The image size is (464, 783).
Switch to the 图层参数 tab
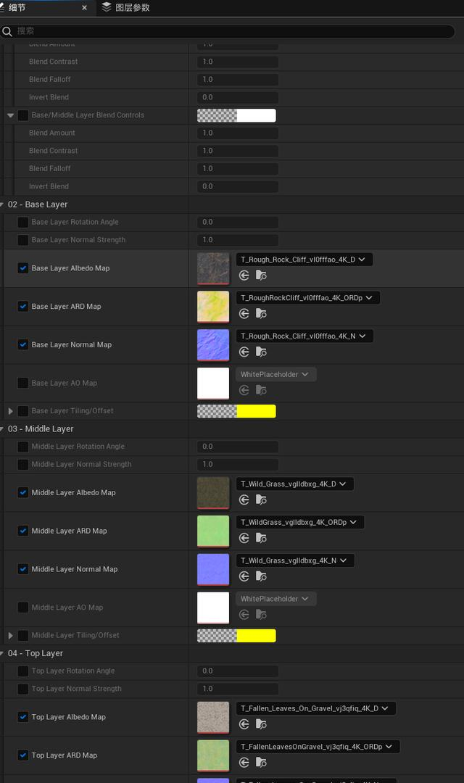point(126,7)
